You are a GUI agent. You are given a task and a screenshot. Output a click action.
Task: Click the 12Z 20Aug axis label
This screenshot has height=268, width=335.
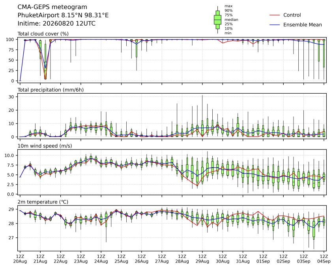tap(20, 259)
